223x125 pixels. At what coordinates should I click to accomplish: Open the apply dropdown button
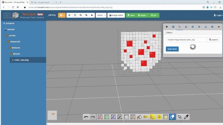143,15
